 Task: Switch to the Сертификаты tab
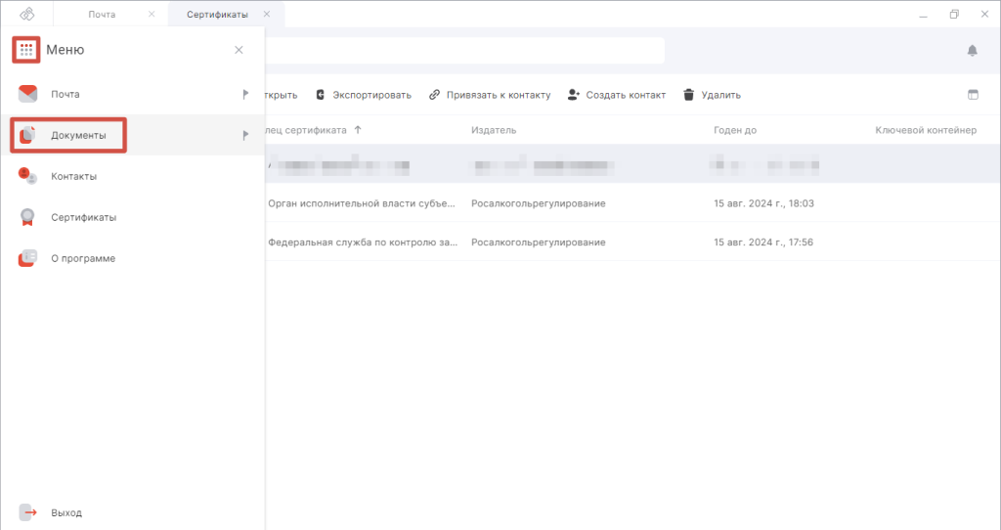[x=217, y=14]
